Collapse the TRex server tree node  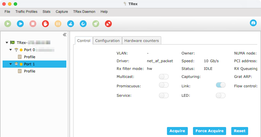7,43
